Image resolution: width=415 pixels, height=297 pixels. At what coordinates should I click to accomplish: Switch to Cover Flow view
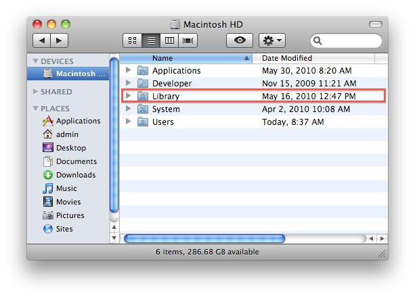click(188, 40)
